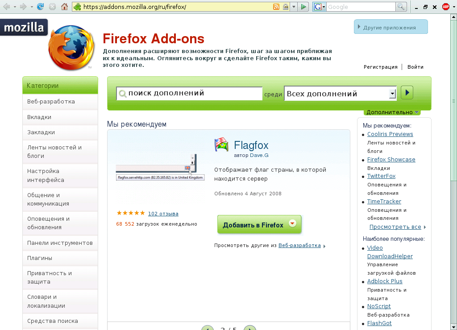The height and width of the screenshot is (330, 457).
Task: Click the search field 'поиск дополнений'
Action: [187, 93]
